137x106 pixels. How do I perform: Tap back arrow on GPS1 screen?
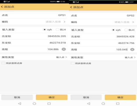tap(2, 7)
